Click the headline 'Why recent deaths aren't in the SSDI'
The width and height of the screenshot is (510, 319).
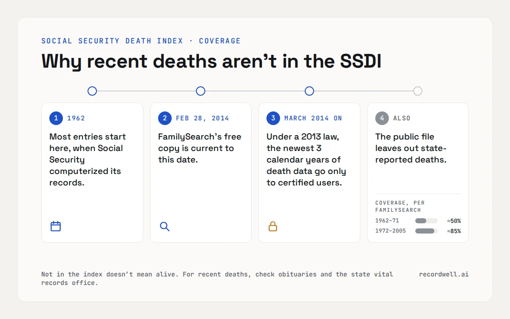click(x=211, y=61)
